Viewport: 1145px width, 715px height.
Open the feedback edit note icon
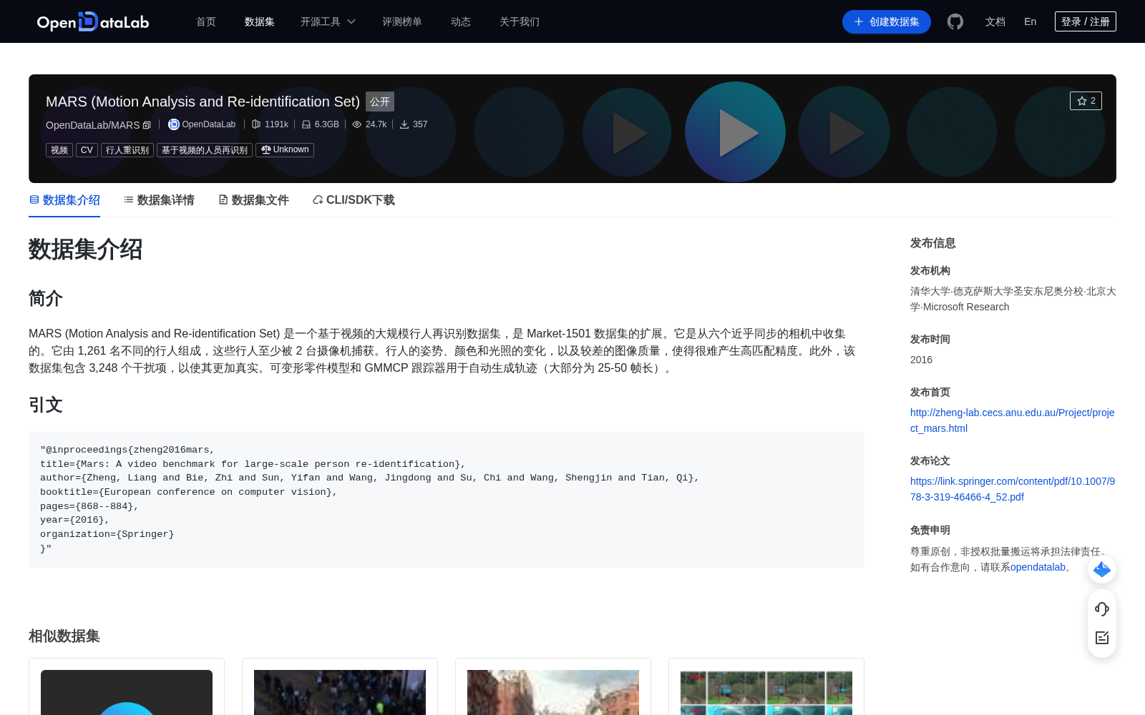(1102, 638)
